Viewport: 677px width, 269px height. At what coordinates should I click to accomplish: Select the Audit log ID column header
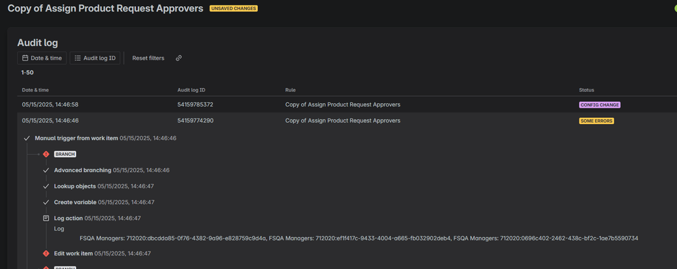(x=191, y=90)
